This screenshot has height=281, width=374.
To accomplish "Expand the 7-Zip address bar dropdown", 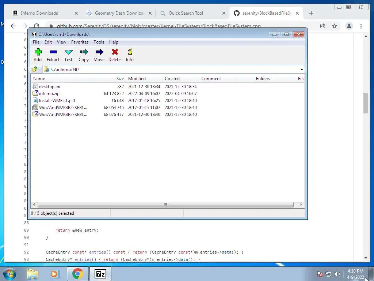I will click(x=302, y=69).
